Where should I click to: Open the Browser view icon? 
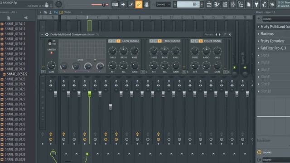tap(241, 5)
